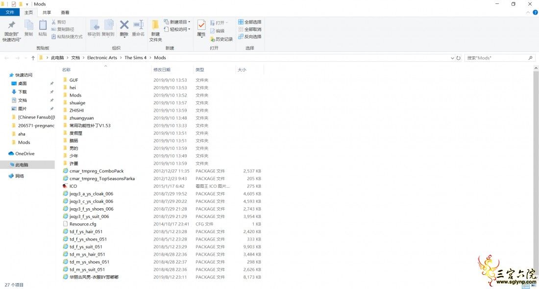This screenshot has width=539, height=289.
Task: Select 剪切 (Cut) in the clipboard group
Action: tap(58, 22)
